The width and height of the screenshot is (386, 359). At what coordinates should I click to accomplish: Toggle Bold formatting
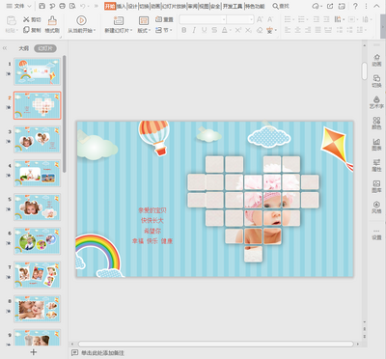(183, 30)
